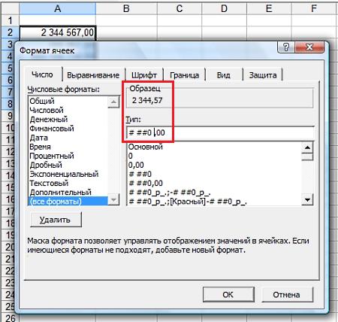This screenshot has height=322, width=338.
Task: Click the category list up arrow
Action: [x=113, y=102]
